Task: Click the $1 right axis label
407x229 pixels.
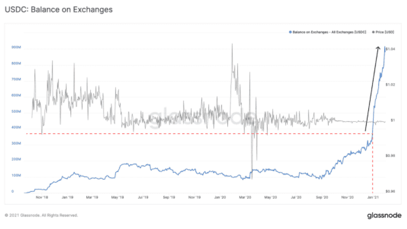Action: click(x=393, y=120)
